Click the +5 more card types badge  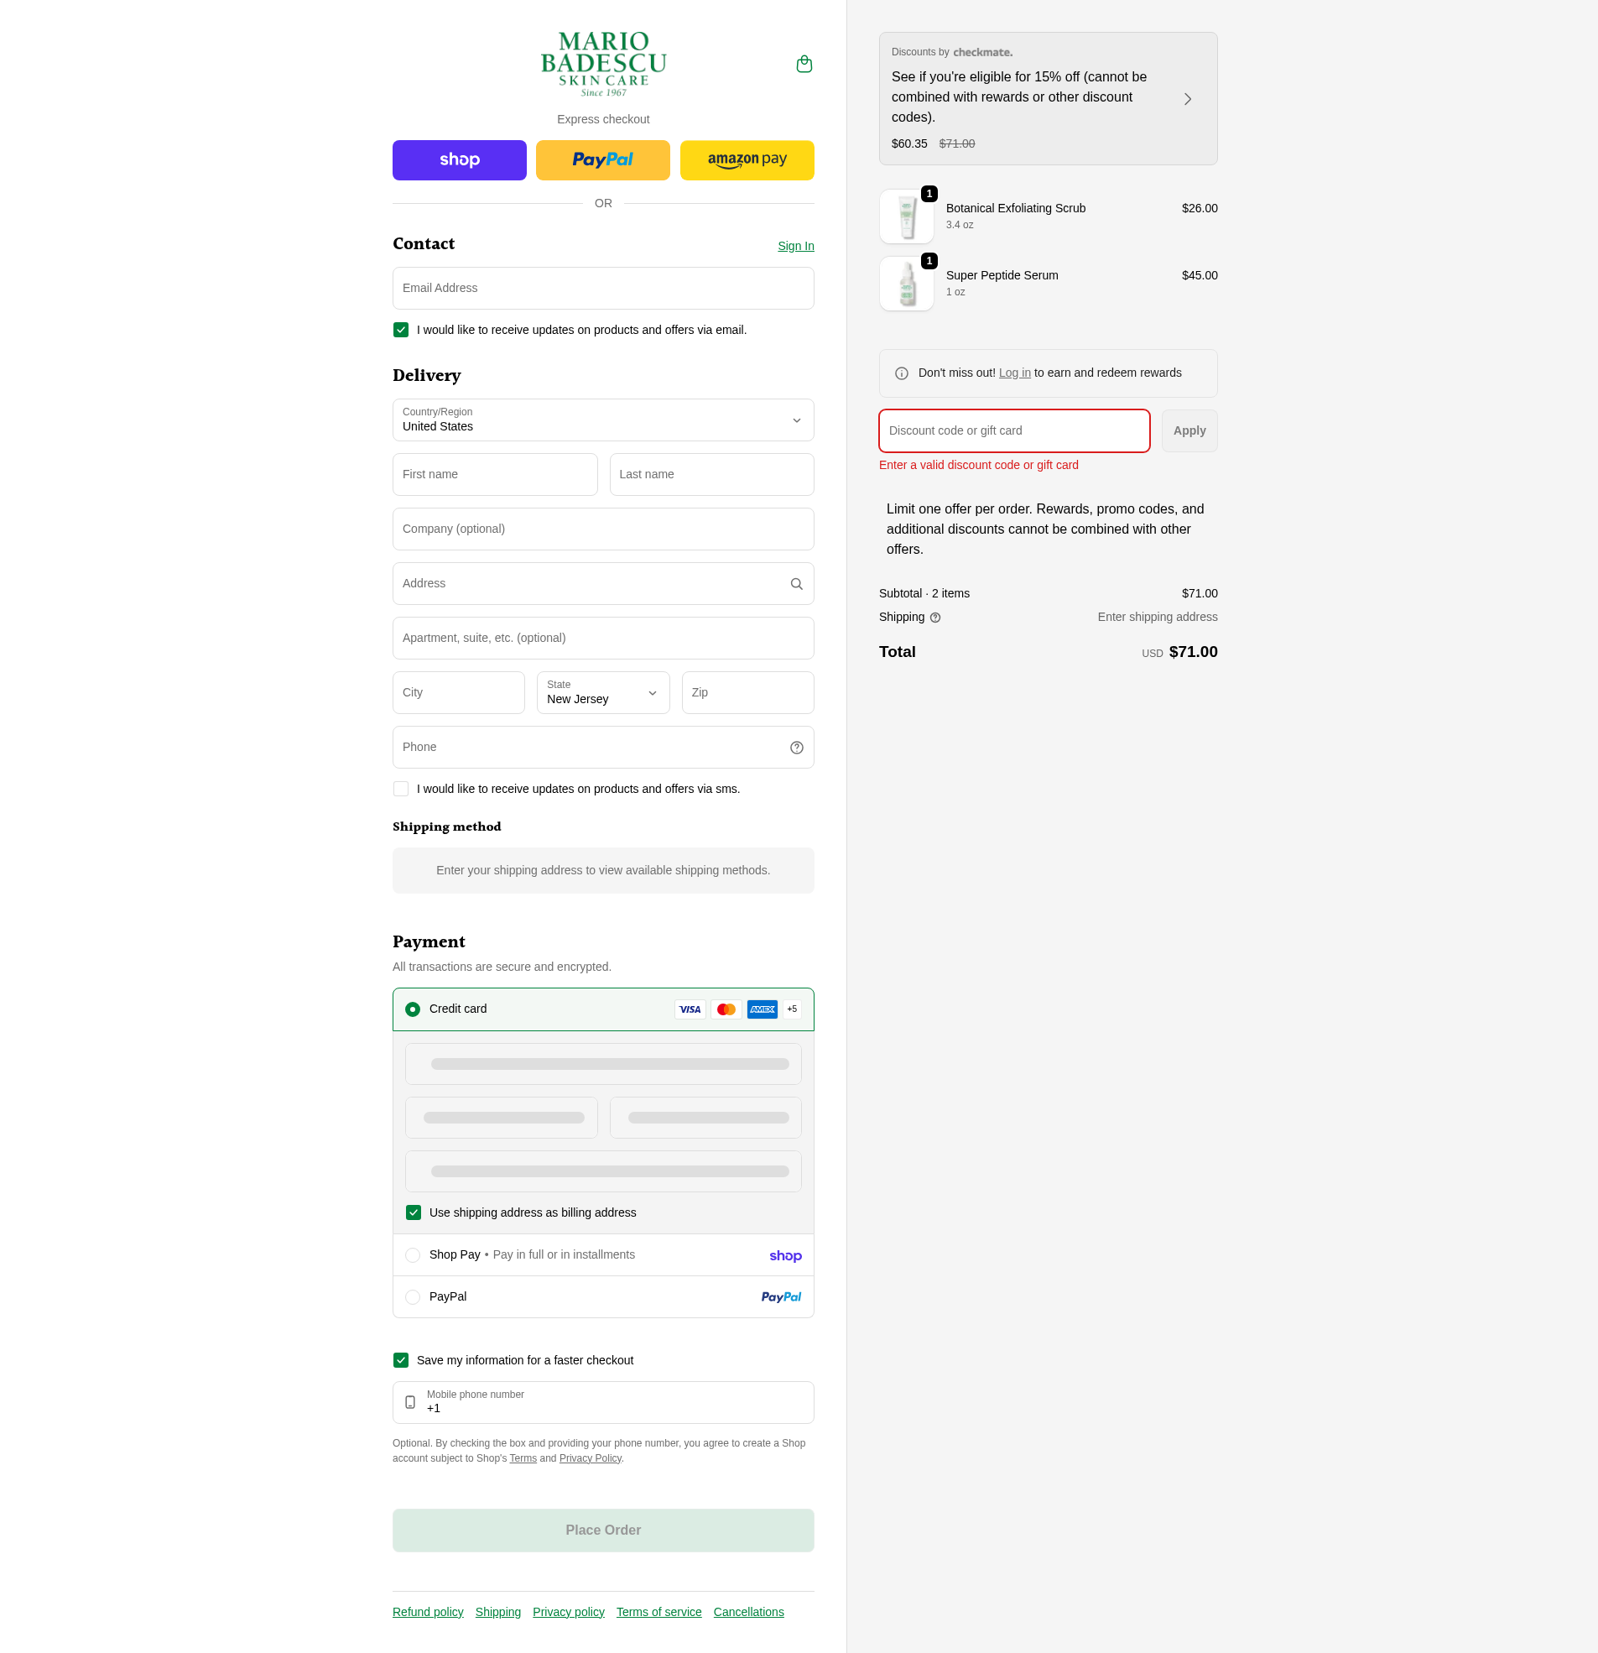792,1009
